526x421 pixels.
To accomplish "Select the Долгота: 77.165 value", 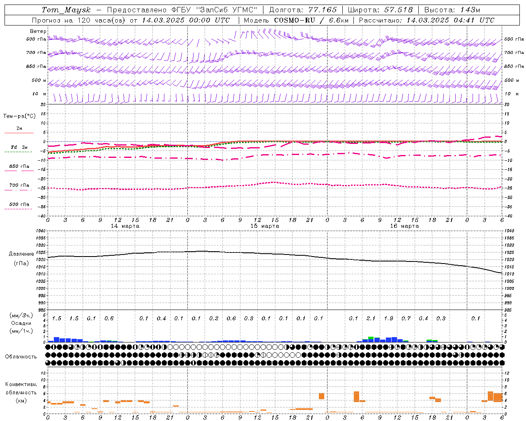I will [303, 10].
